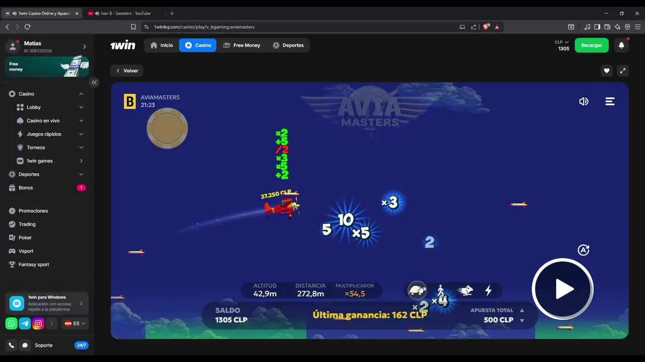Start the round with the big play button

[563, 289]
